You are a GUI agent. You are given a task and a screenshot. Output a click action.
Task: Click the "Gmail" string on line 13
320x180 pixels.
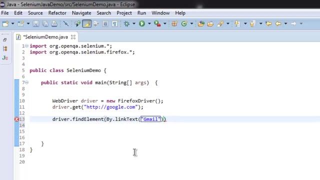(150, 119)
